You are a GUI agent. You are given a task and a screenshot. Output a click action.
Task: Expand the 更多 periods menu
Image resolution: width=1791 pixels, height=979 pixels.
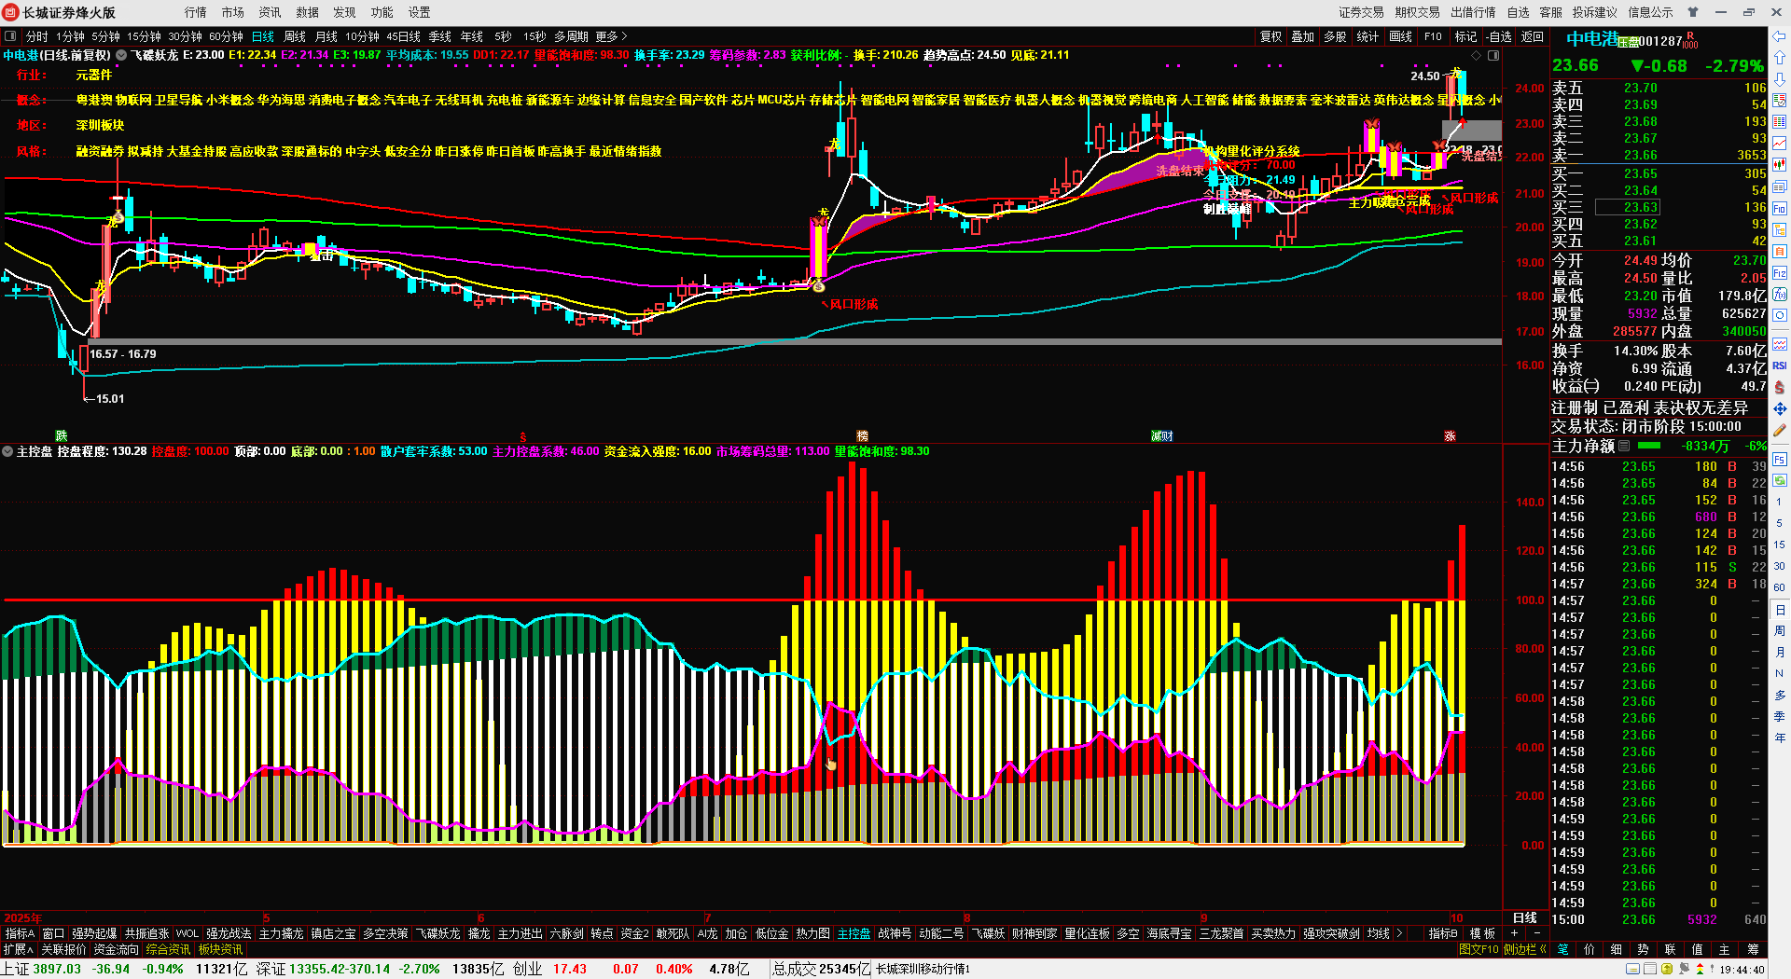tap(611, 36)
